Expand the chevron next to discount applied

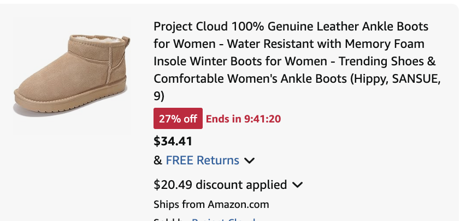(x=298, y=185)
